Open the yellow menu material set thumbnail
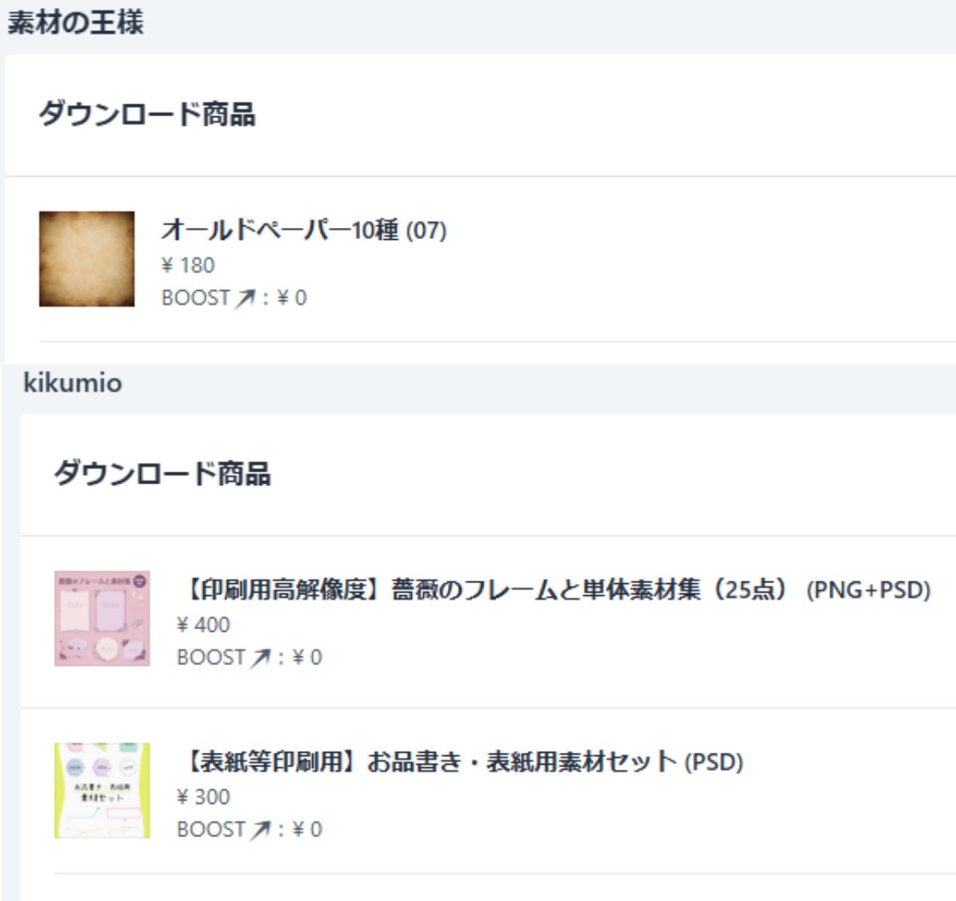This screenshot has height=901, width=956. point(102,790)
